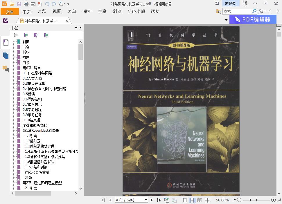This screenshot has width=282, height=204.
Task: Click the Foxit logo icon in the title bar
Action: pyautogui.click(x=4, y=3)
